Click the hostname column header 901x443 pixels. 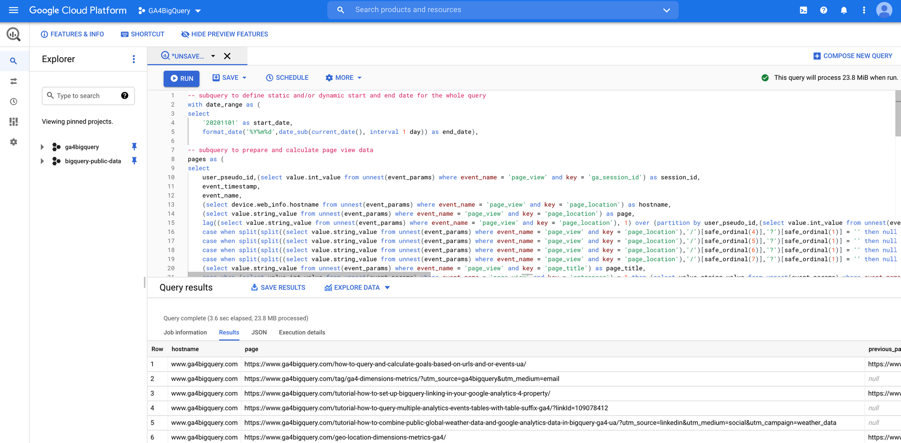[185, 349]
